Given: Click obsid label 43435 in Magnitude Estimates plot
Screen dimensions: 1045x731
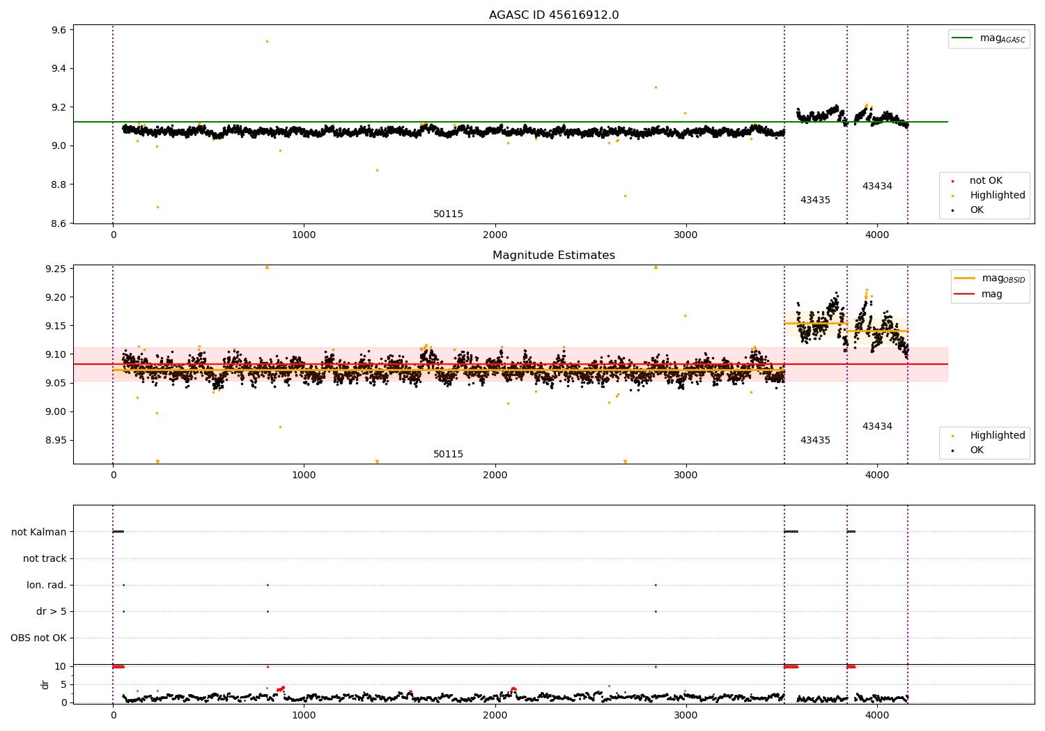Looking at the screenshot, I should pos(815,441).
